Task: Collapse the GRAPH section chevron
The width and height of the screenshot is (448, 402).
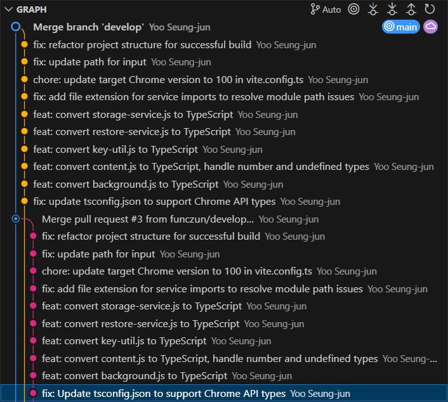Action: pos(9,10)
